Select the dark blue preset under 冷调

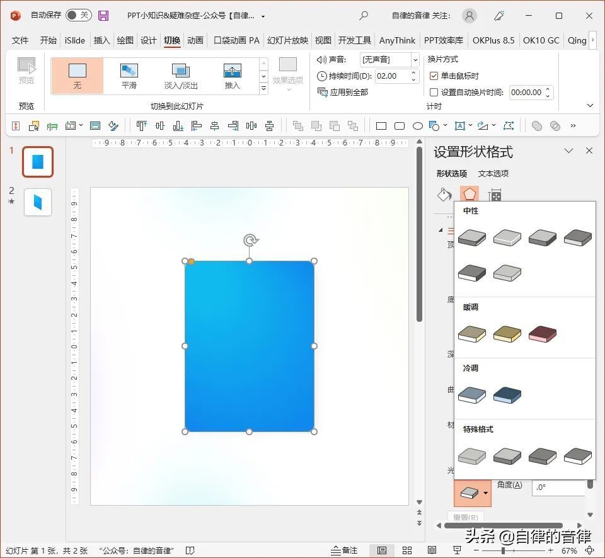[507, 395]
